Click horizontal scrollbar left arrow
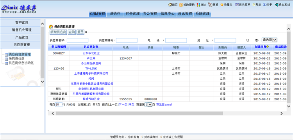 [53, 114]
